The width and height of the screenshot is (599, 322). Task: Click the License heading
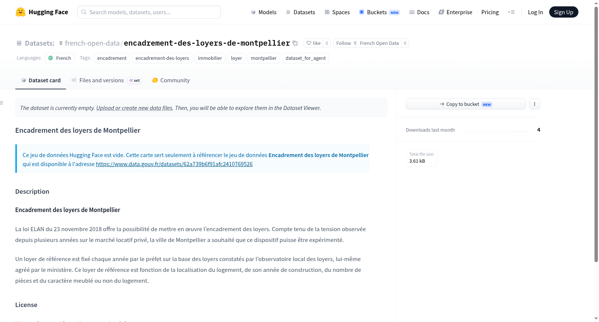pos(26,305)
